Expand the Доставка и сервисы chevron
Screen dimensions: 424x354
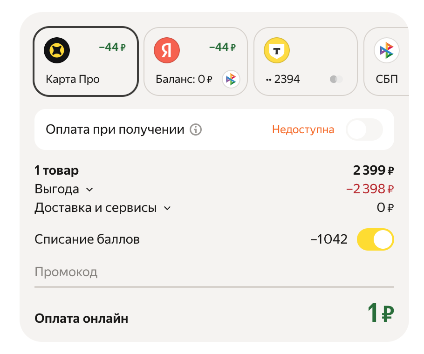pos(167,208)
